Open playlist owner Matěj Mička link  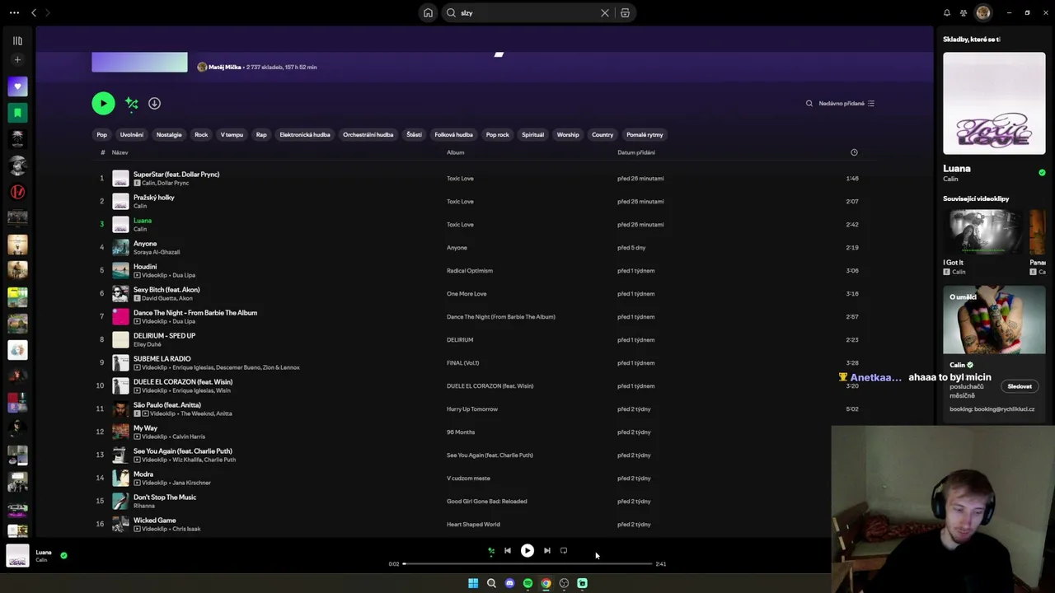point(225,67)
